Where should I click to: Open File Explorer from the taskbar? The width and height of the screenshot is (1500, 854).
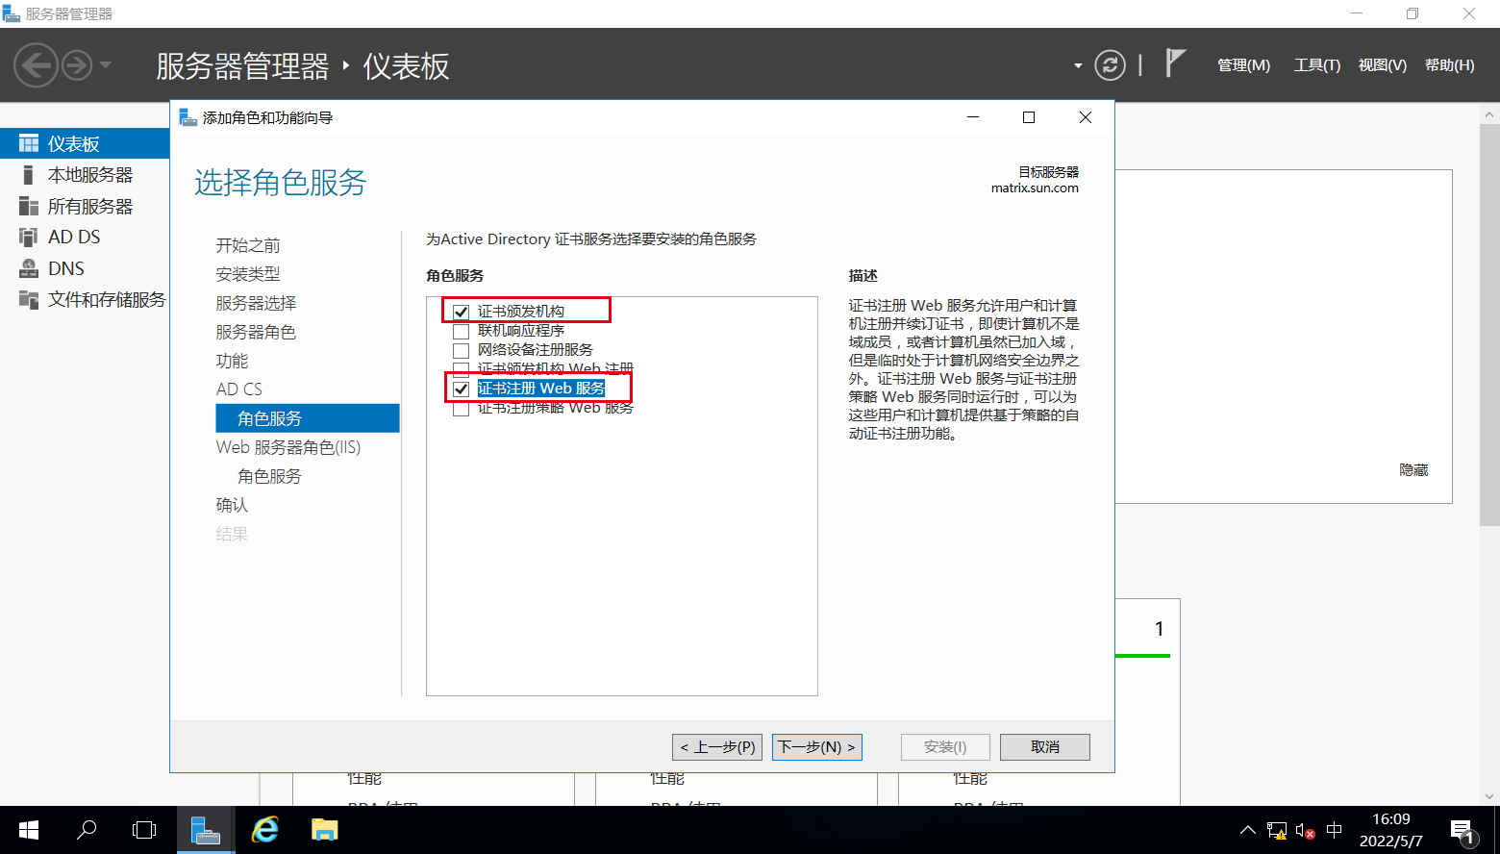pos(324,830)
